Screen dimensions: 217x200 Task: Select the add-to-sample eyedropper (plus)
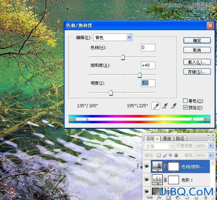[165, 106]
